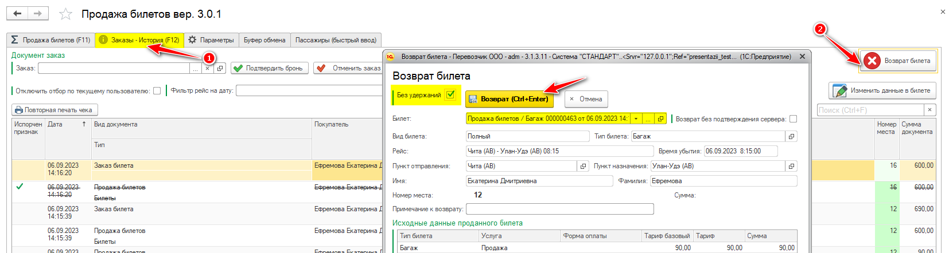949x253 pixels.
Task: Add form to favorites with star icon
Action: [x=66, y=14]
